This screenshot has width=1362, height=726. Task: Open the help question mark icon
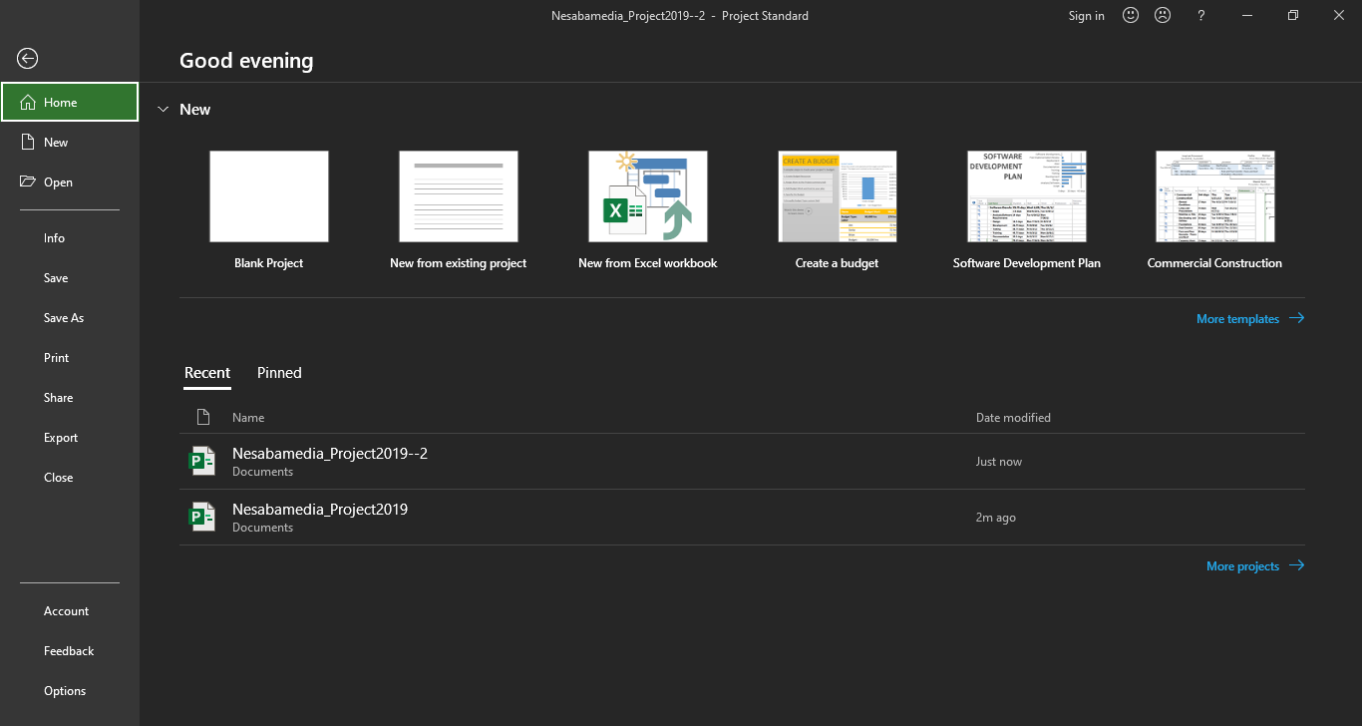[1201, 15]
